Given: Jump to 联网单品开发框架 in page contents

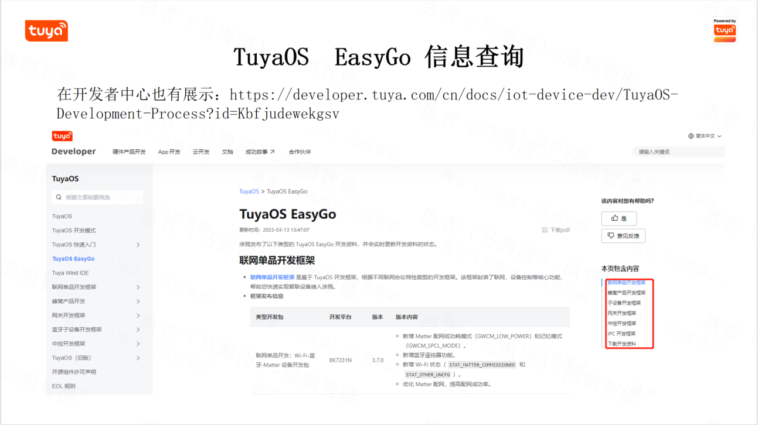Looking at the screenshot, I should [x=626, y=283].
